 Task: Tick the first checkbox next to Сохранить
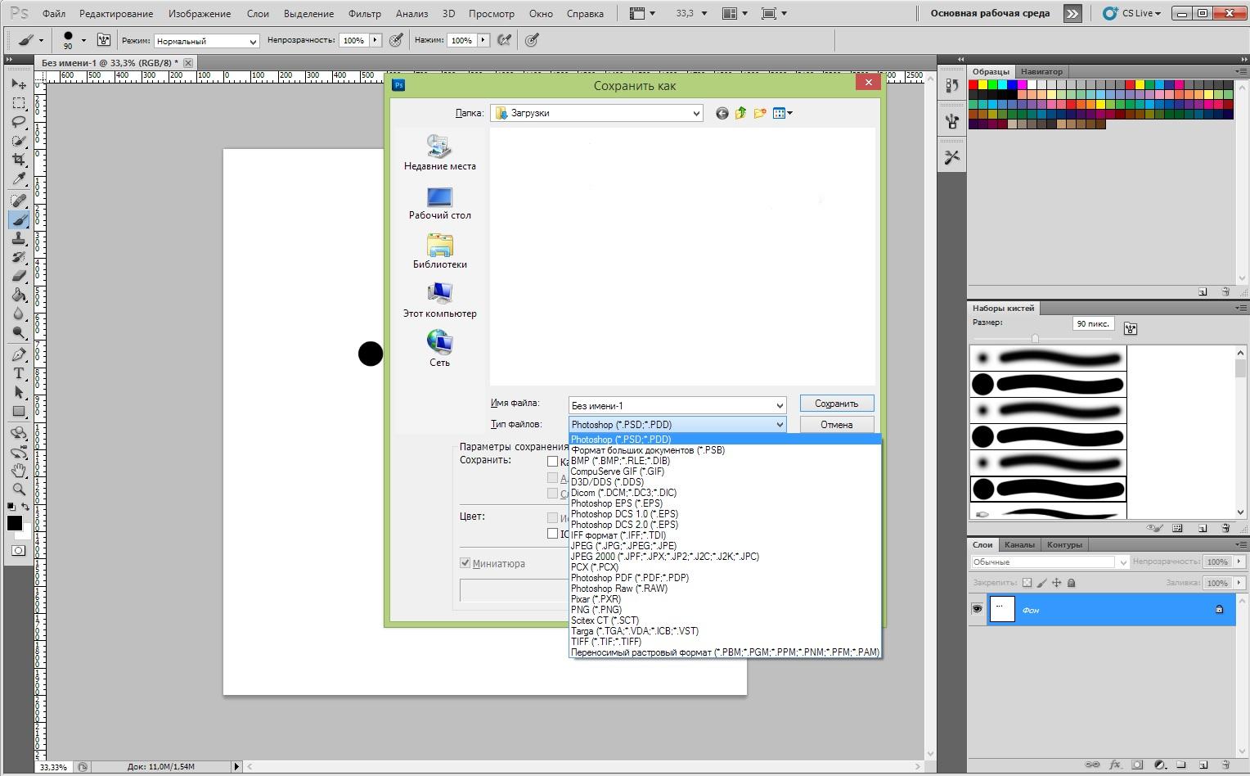[553, 461]
